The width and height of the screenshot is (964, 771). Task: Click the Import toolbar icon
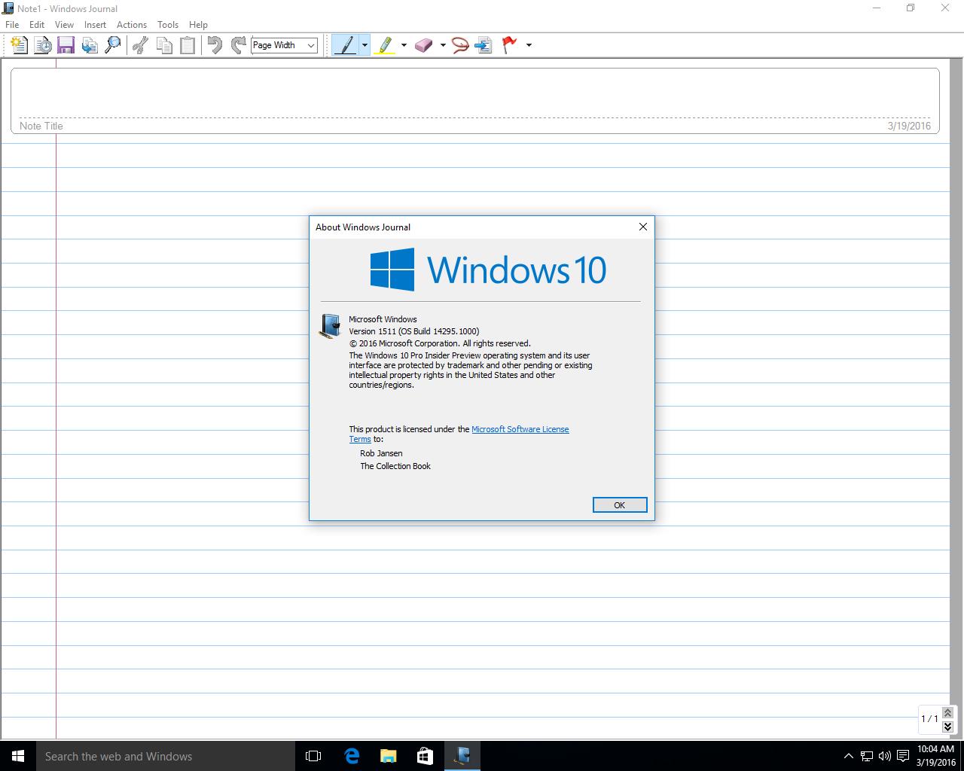coord(90,45)
